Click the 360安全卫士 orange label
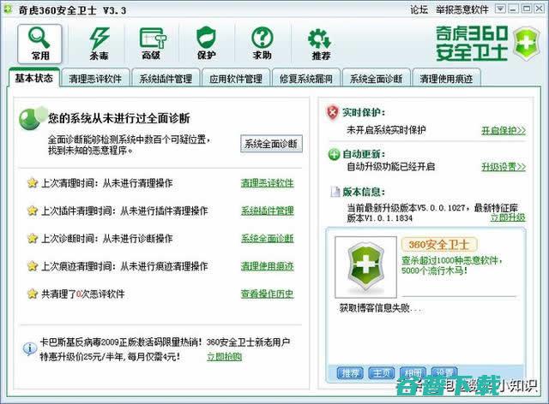The image size is (549, 404). (x=438, y=244)
